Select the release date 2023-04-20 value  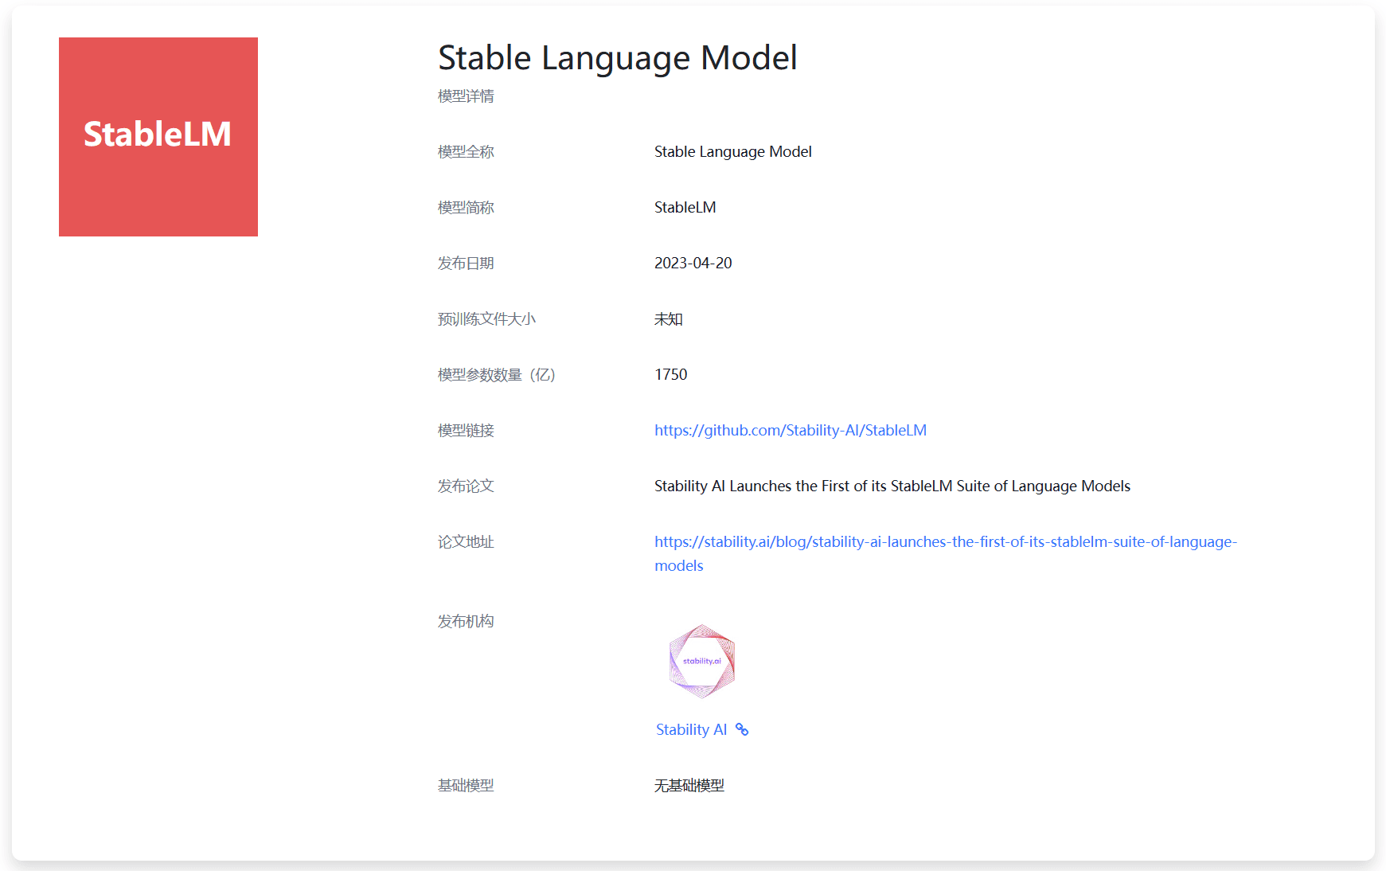[693, 263]
